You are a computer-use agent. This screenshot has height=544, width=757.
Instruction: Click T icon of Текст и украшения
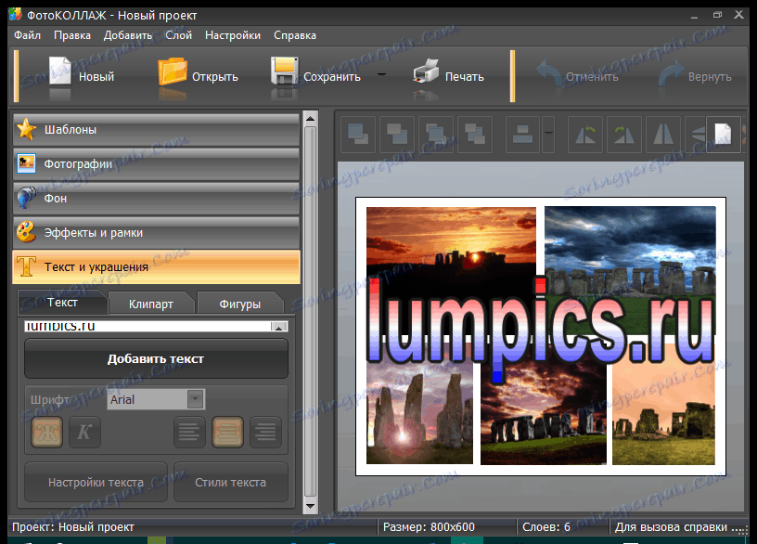[26, 266]
